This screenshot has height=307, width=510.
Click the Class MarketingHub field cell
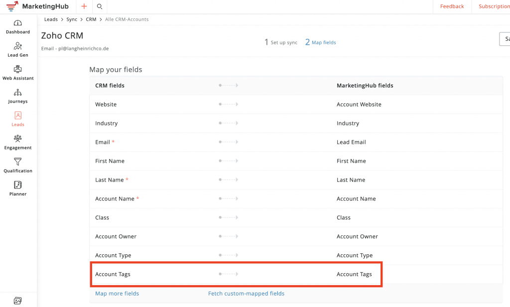click(344, 217)
